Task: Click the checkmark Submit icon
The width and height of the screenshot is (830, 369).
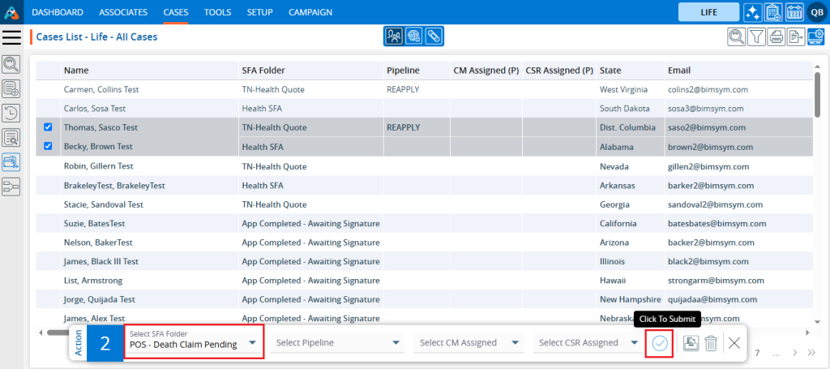Action: tap(659, 343)
